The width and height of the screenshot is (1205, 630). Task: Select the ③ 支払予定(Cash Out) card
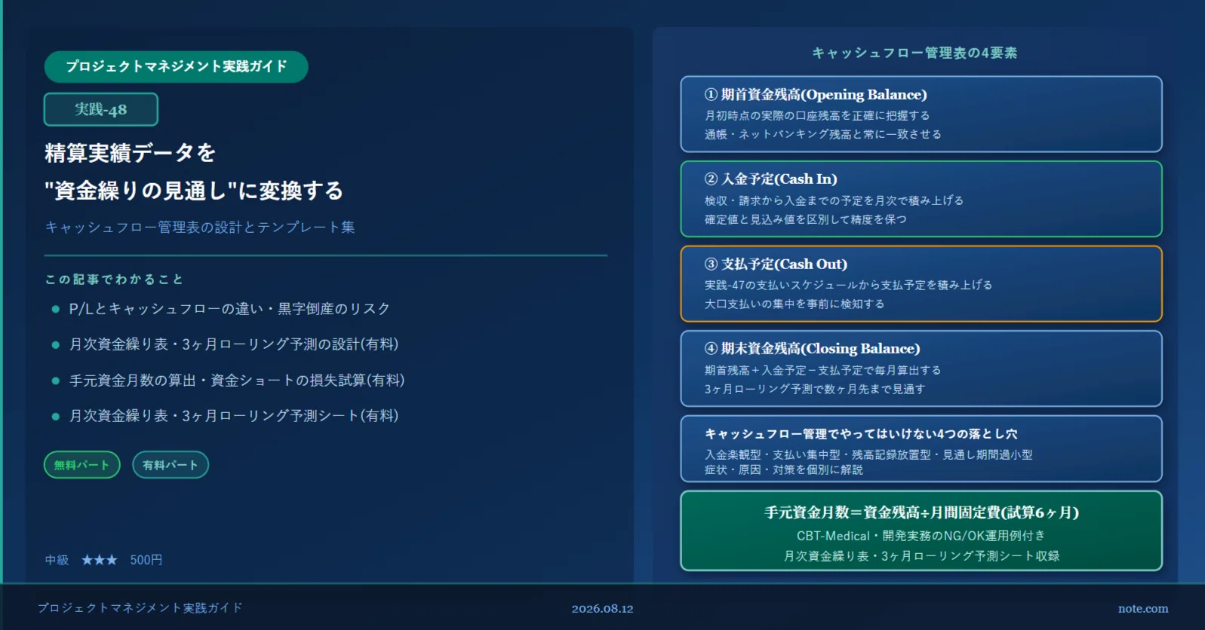pyautogui.click(x=921, y=283)
